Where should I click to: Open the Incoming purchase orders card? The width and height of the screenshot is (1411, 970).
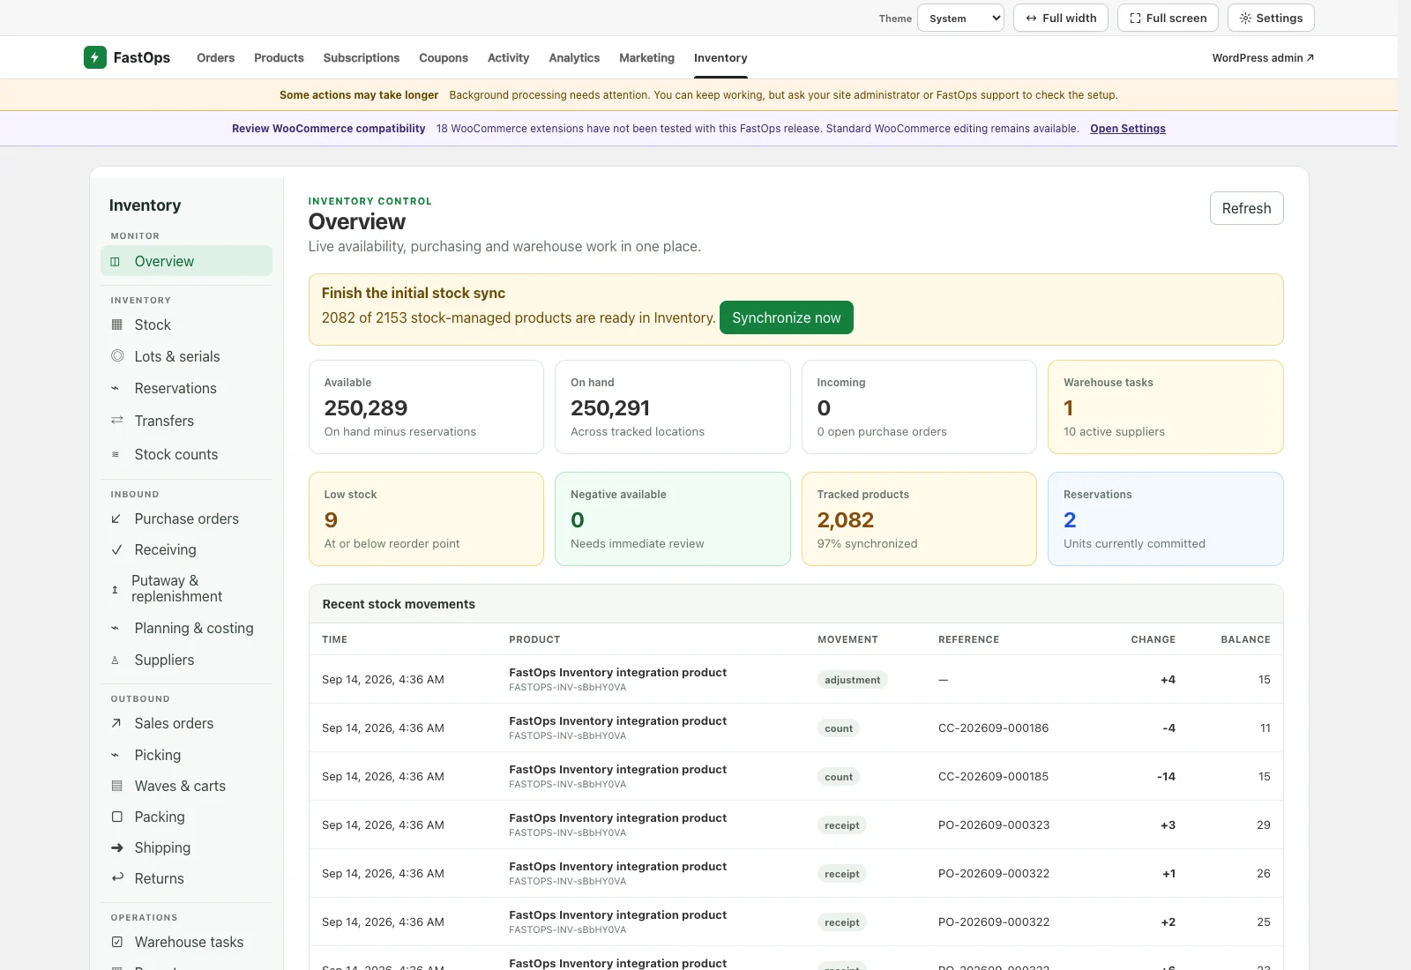click(919, 407)
